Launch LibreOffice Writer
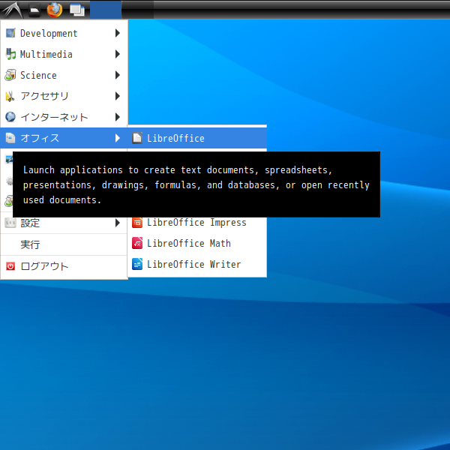 [197, 264]
